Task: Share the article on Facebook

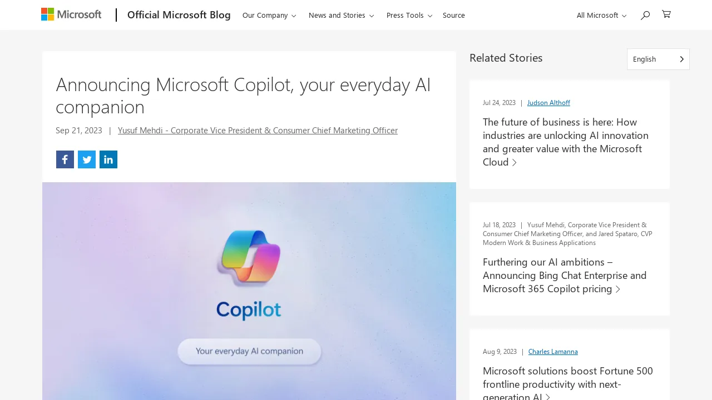Action: click(x=65, y=159)
